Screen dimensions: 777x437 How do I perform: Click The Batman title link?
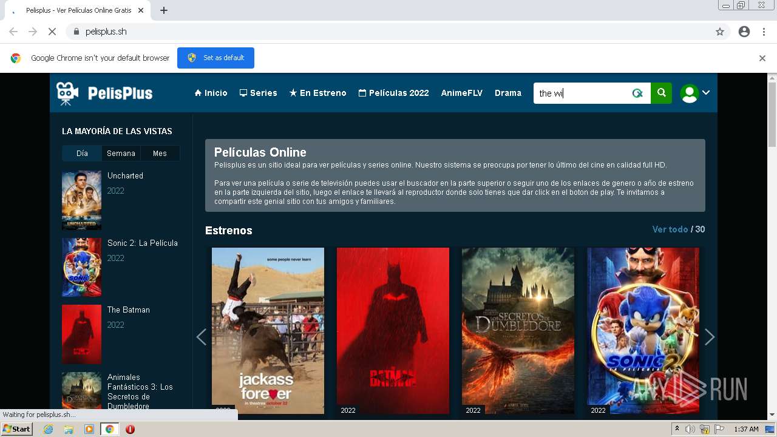click(129, 310)
